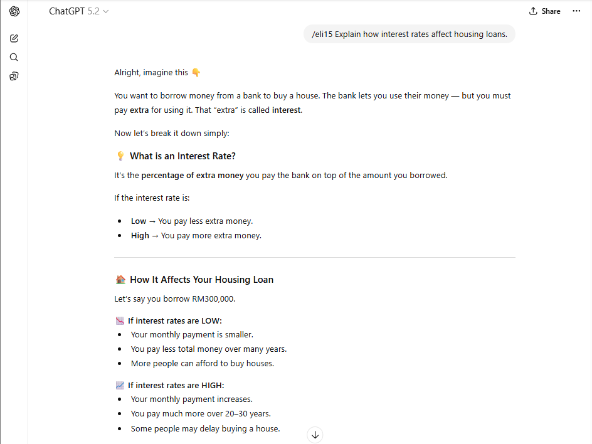592x444 pixels.
Task: Click the rising chart emoji beside HIGH rates
Action: pos(120,386)
